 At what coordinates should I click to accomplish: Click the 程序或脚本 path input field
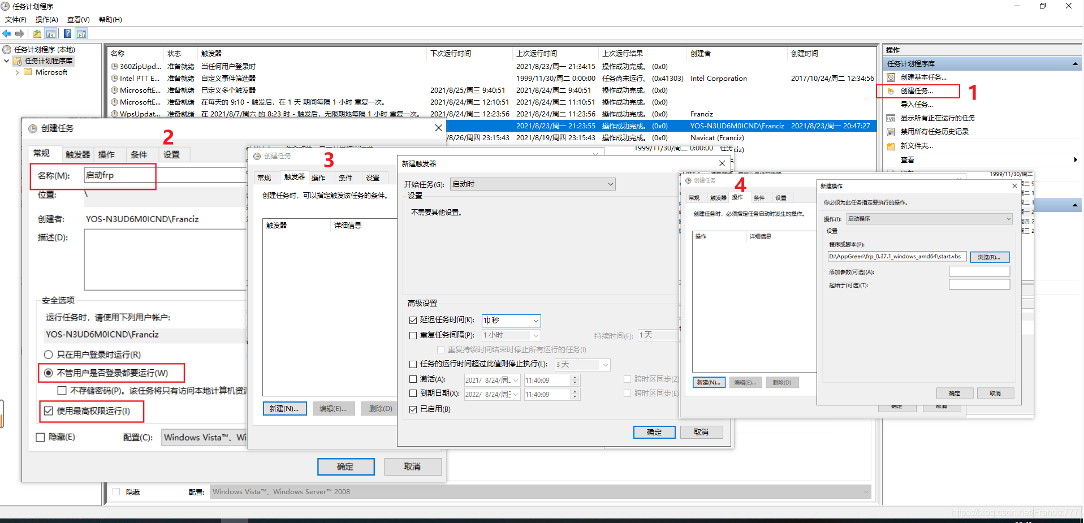pos(897,257)
